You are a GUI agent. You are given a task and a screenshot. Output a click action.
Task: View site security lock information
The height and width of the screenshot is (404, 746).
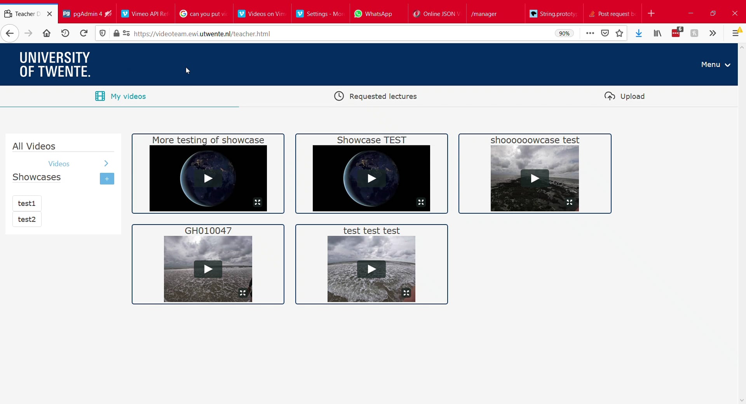[116, 33]
